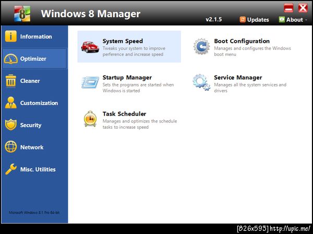Click the v2.1.5 version label
This screenshot has width=313, height=234.
coord(213,19)
